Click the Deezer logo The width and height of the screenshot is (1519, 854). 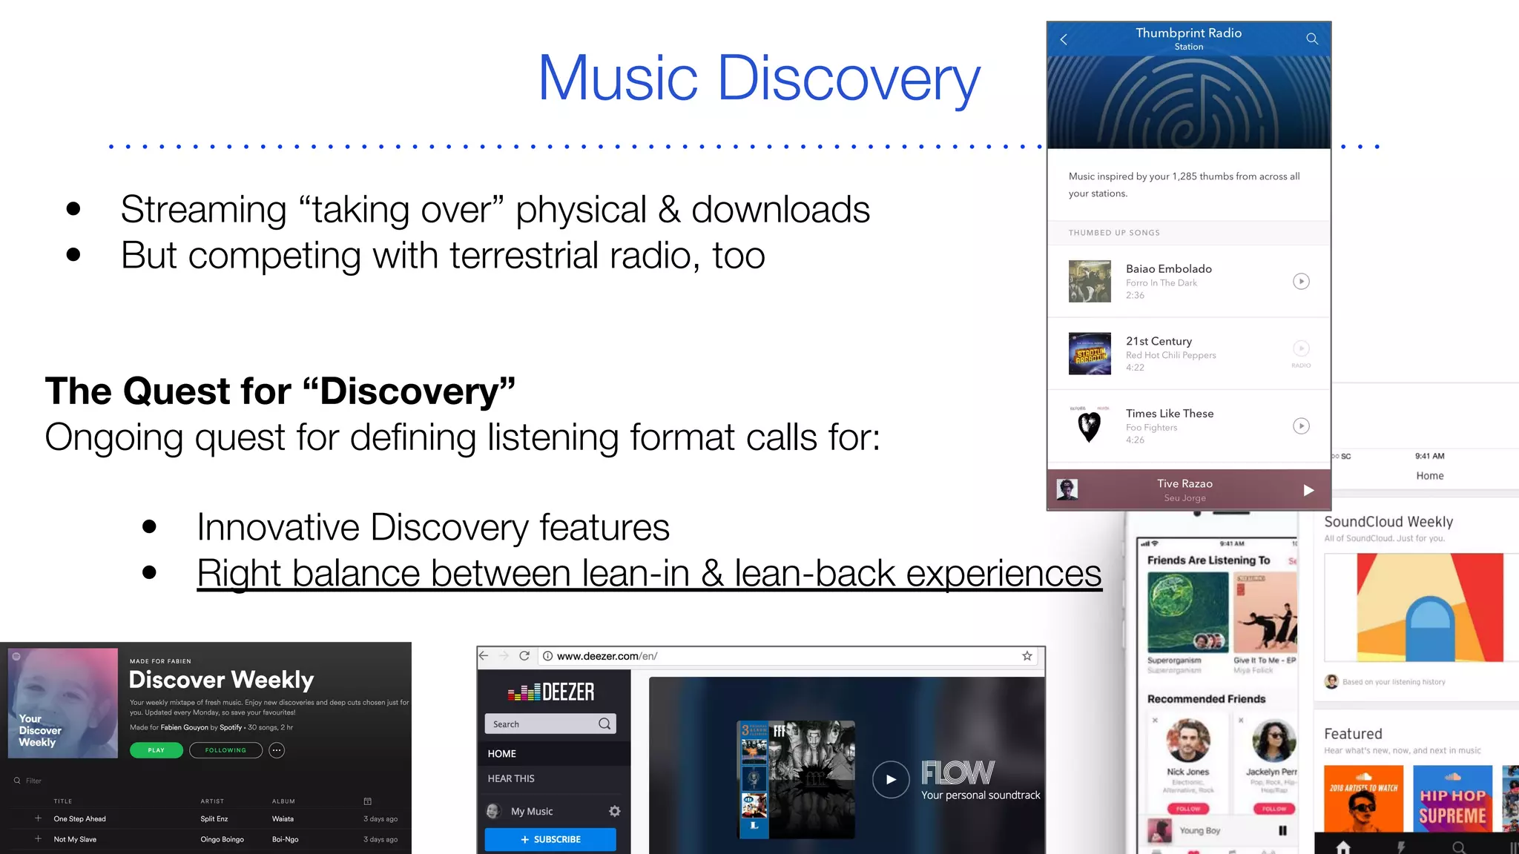coord(551,692)
